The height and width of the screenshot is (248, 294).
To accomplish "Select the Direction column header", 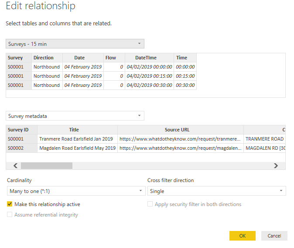I will point(47,58).
